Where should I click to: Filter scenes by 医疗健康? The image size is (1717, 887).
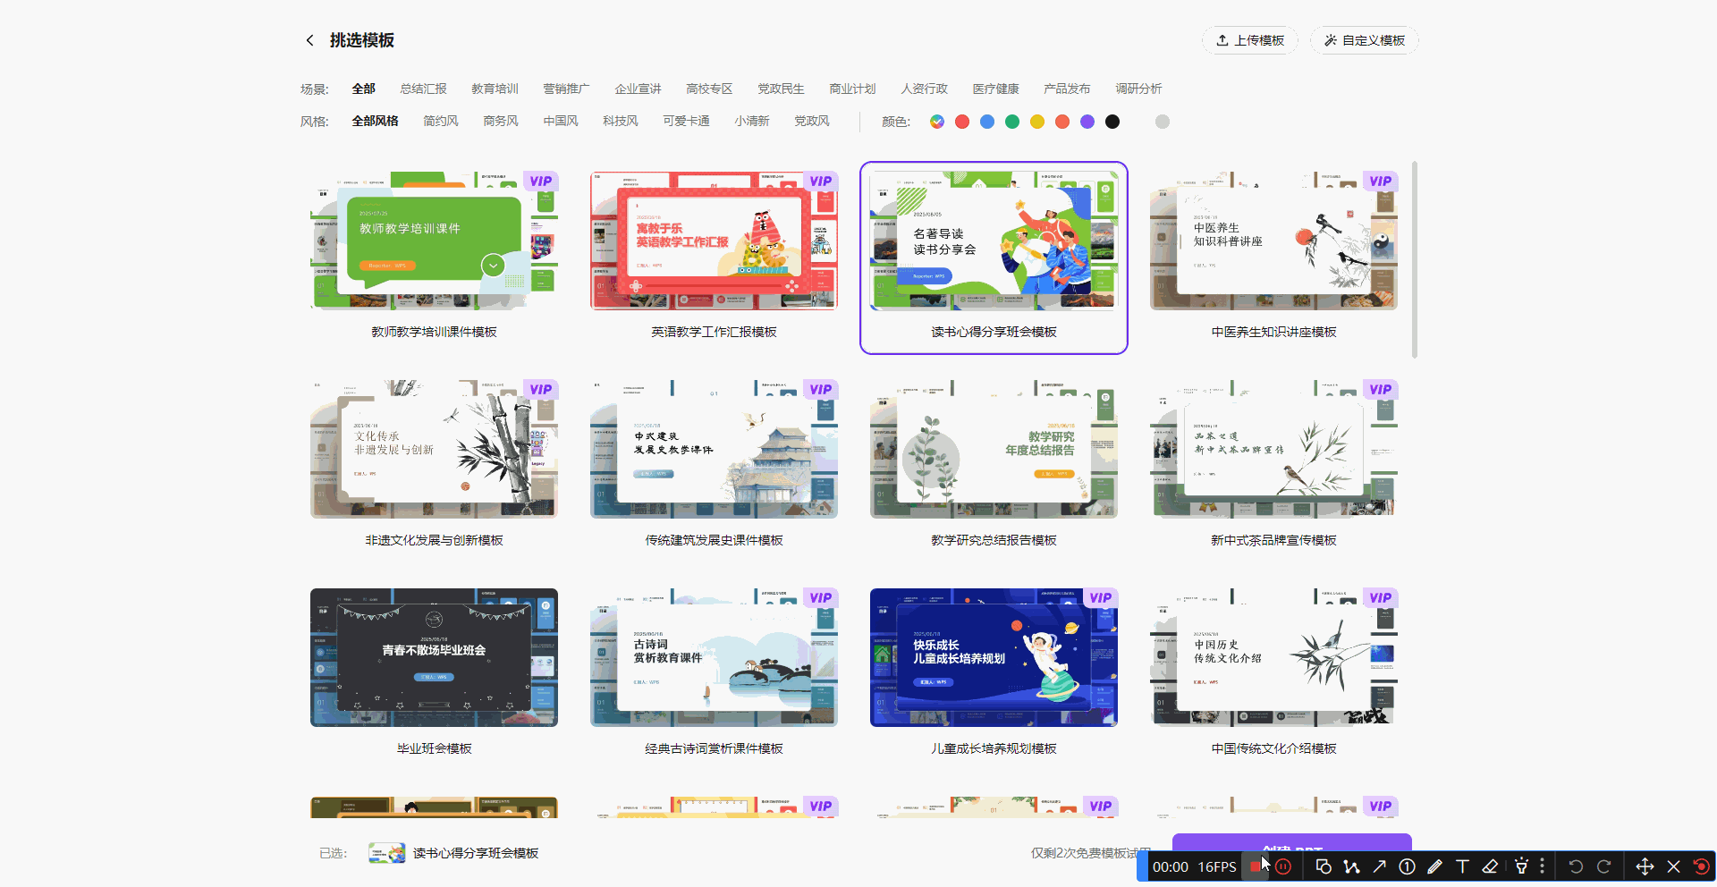(x=995, y=89)
